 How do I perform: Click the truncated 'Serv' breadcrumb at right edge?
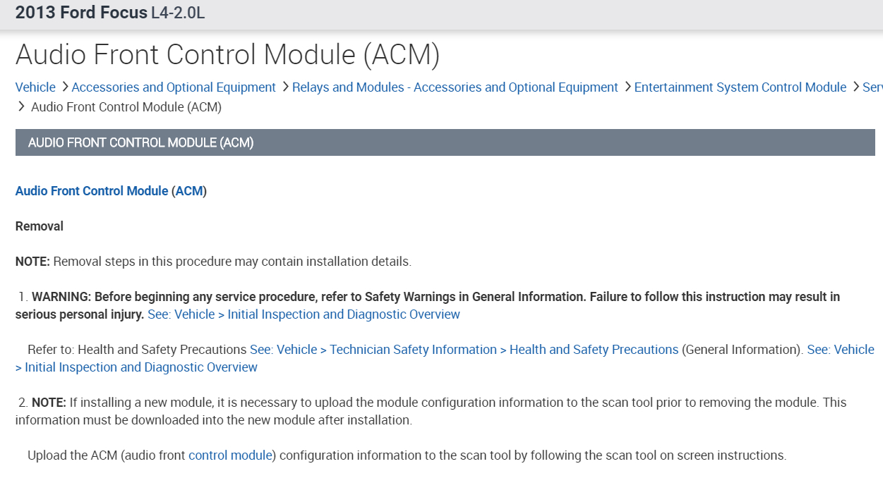872,87
